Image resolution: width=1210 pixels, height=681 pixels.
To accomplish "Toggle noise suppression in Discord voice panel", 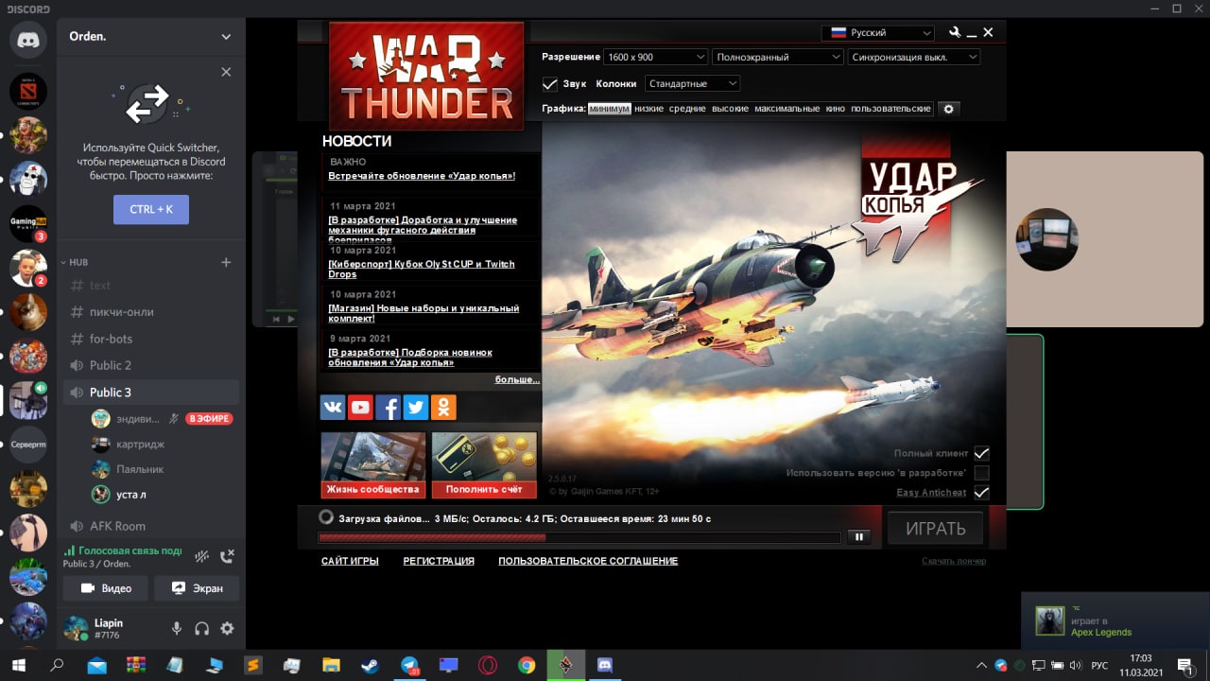I will point(201,557).
